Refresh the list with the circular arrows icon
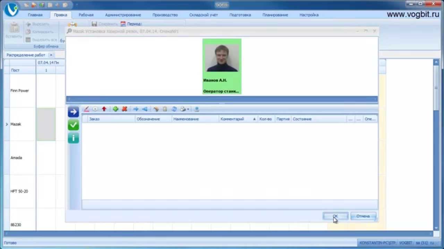Image resolution: width=444 pixels, height=249 pixels. pyautogui.click(x=174, y=109)
